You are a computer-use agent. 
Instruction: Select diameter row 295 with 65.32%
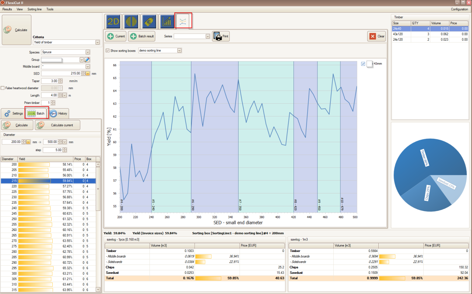point(48,268)
